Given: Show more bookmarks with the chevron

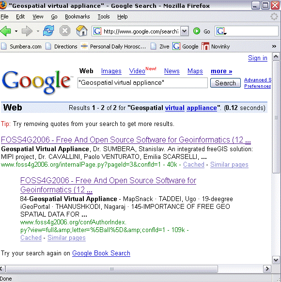Looking at the screenshot, I should pyautogui.click(x=274, y=47).
